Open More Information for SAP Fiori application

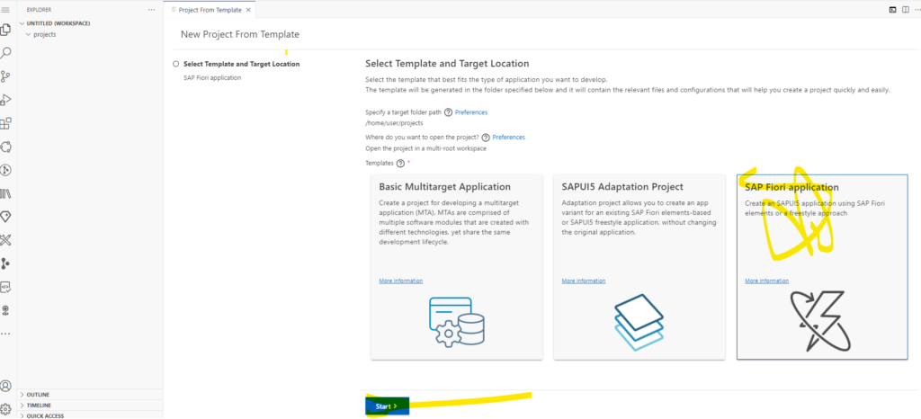point(766,281)
